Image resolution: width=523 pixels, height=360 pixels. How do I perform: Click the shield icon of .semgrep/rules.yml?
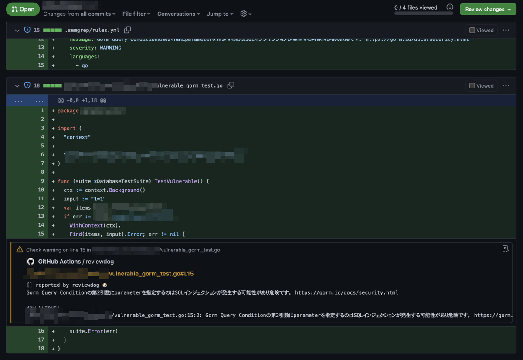27,30
